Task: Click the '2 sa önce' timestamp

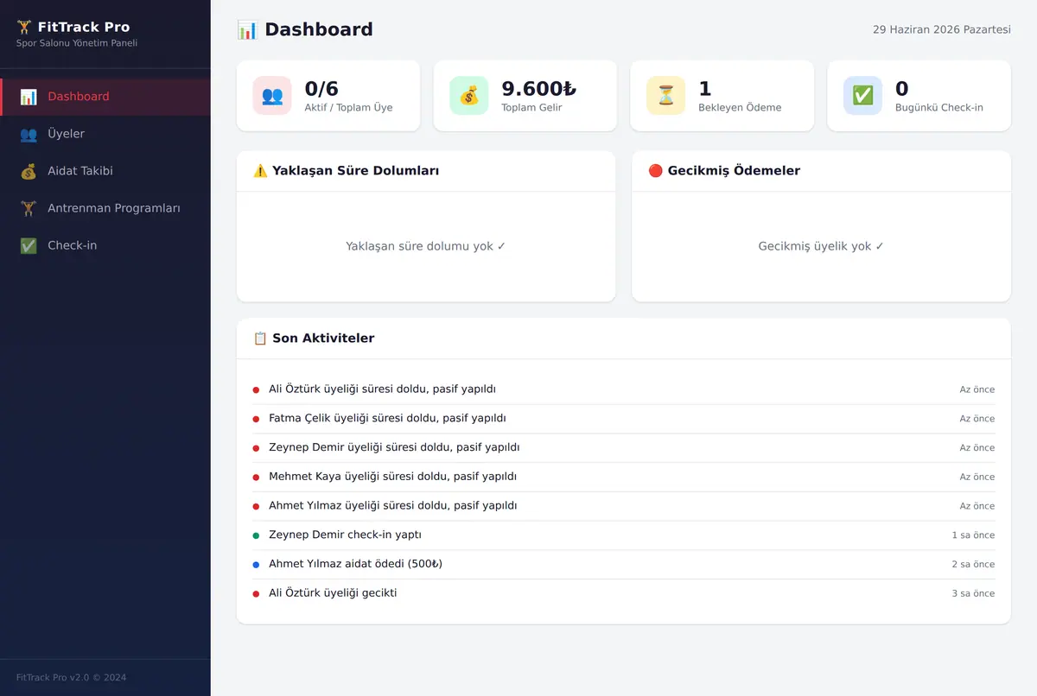Action: [973, 565]
